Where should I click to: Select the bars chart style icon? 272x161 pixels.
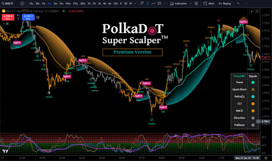coord(142,4)
